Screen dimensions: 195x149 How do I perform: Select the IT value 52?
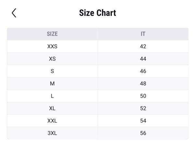(143, 108)
